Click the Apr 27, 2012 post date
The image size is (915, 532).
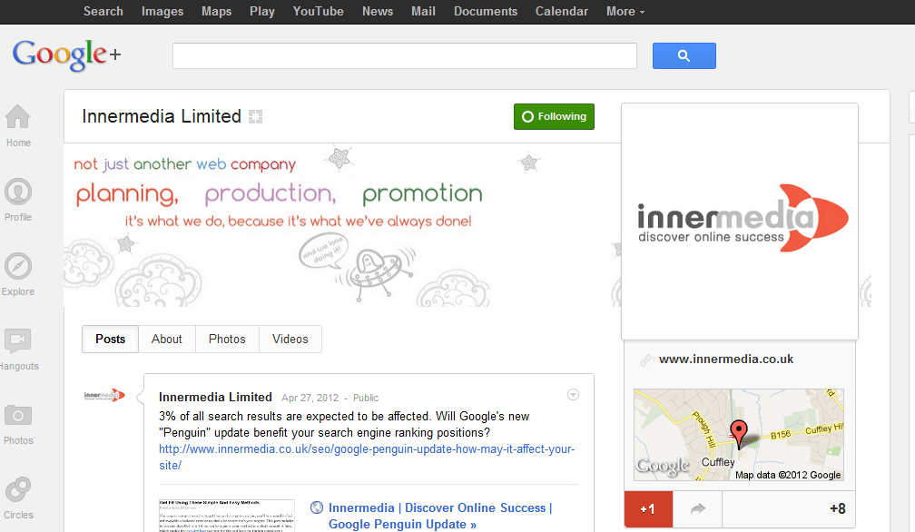coord(310,398)
